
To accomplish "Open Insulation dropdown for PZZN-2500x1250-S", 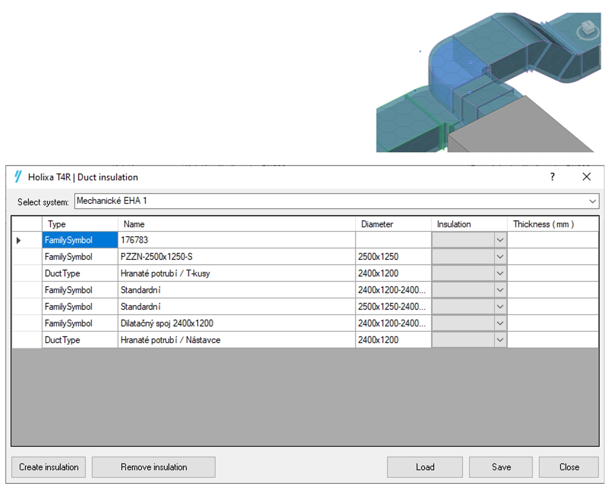I will [500, 257].
